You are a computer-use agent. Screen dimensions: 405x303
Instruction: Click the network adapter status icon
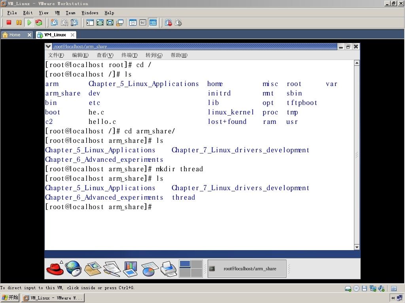[373, 288]
